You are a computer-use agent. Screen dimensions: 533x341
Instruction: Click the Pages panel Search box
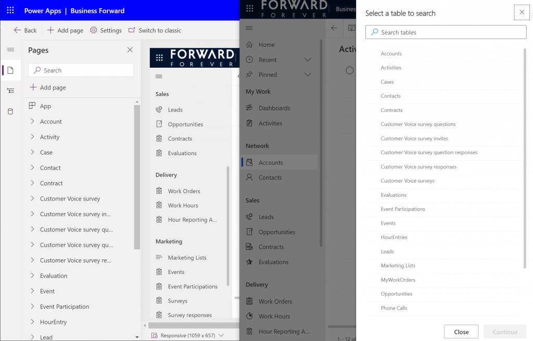coord(81,70)
